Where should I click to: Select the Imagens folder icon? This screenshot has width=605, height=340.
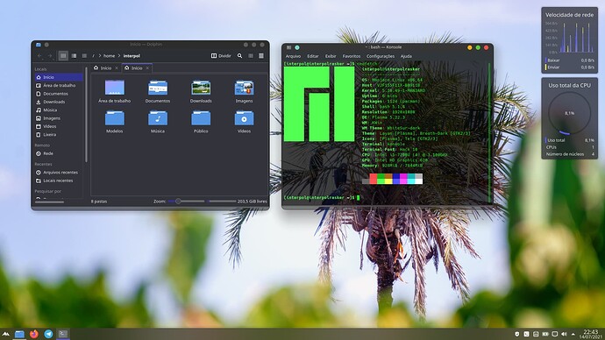click(x=245, y=88)
